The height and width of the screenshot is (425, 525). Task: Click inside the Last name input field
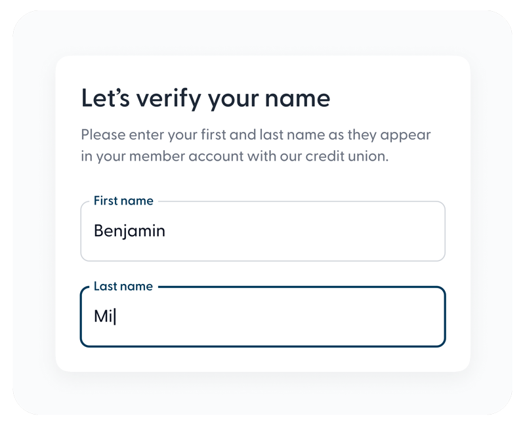262,316
